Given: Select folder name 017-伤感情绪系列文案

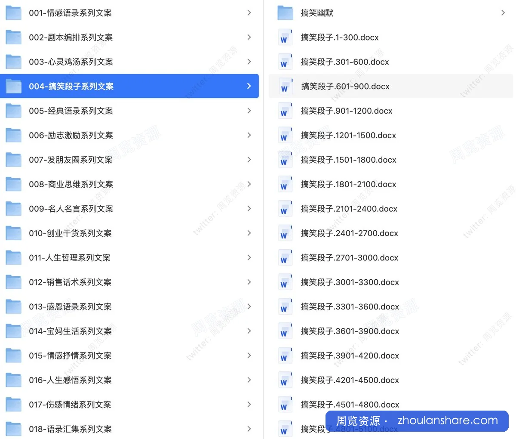Looking at the screenshot, I should pos(70,405).
